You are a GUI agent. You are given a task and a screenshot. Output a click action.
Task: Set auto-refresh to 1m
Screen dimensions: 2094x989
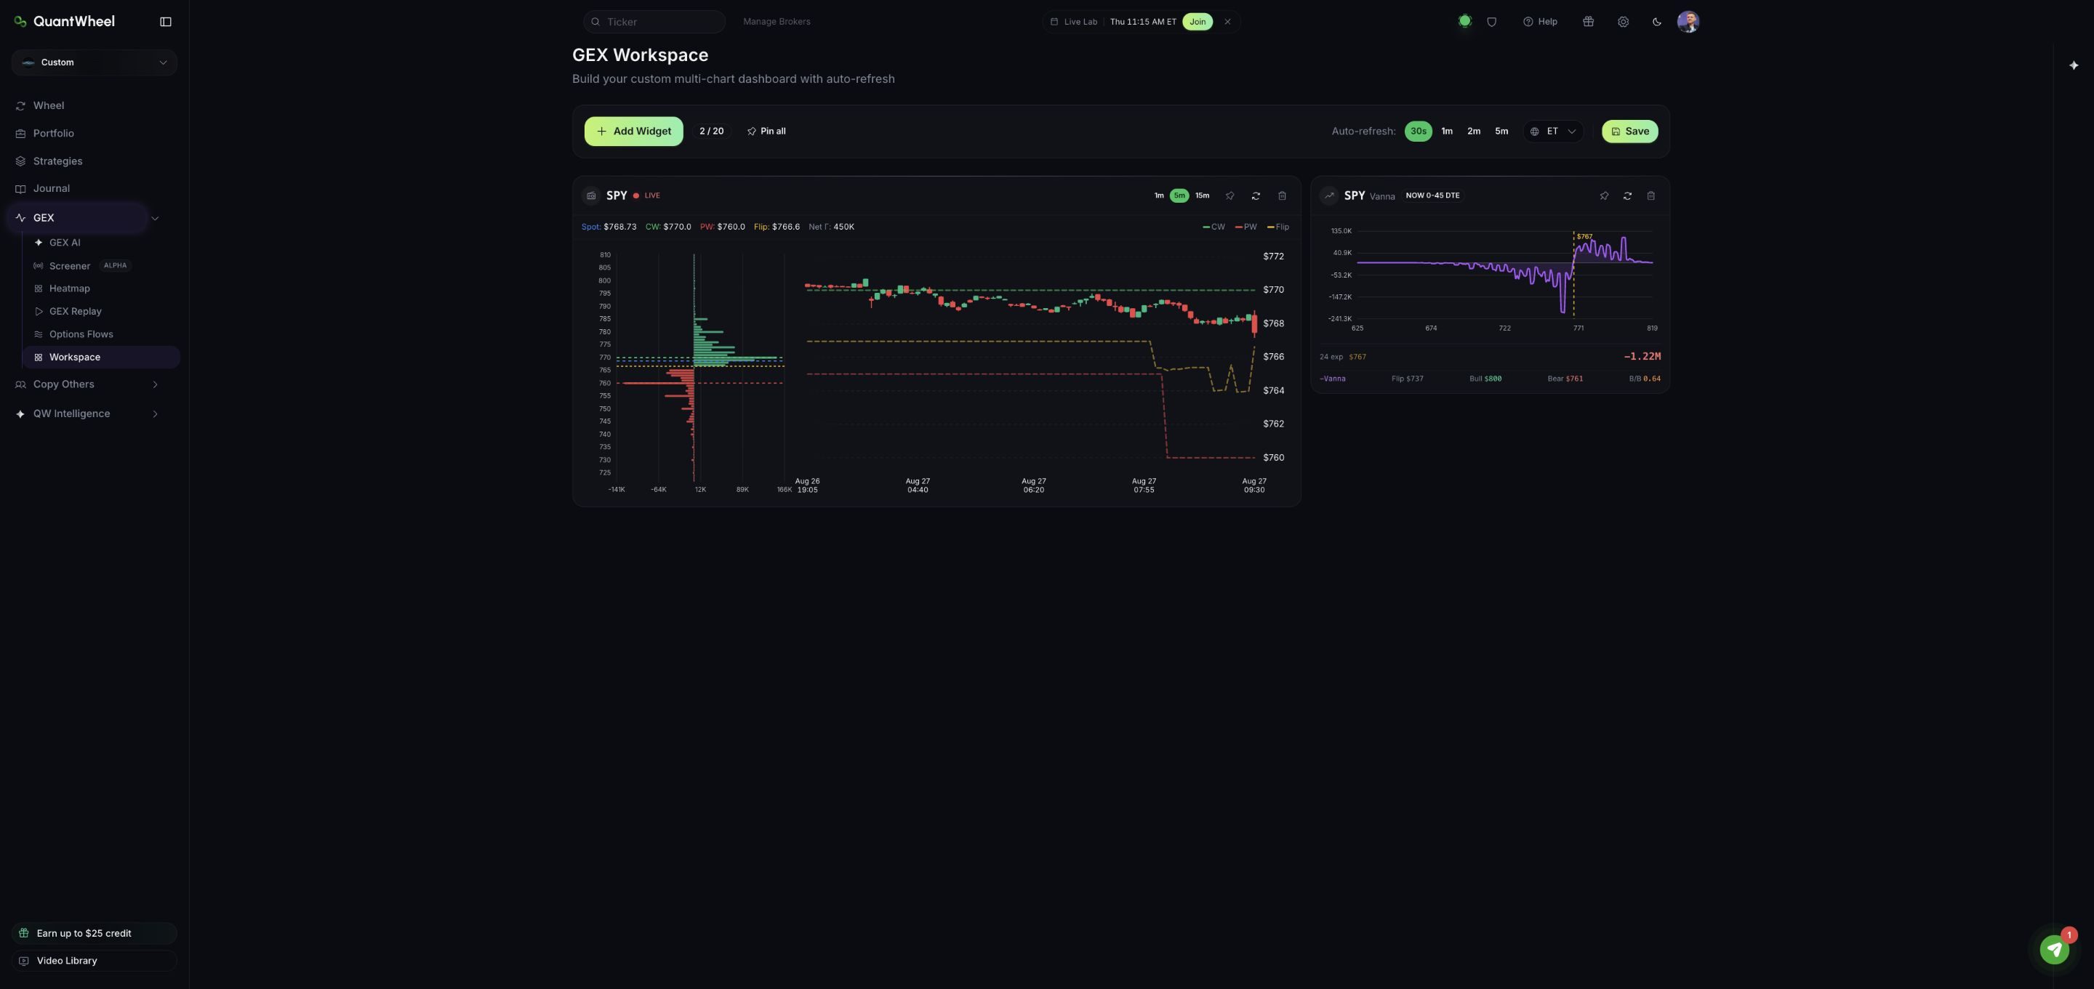click(1447, 131)
